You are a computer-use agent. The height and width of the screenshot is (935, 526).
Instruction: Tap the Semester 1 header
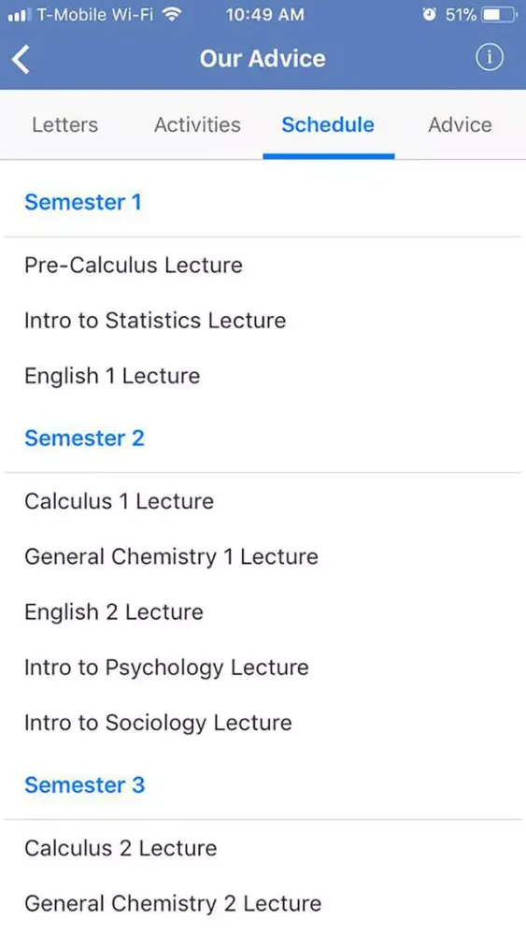point(83,202)
